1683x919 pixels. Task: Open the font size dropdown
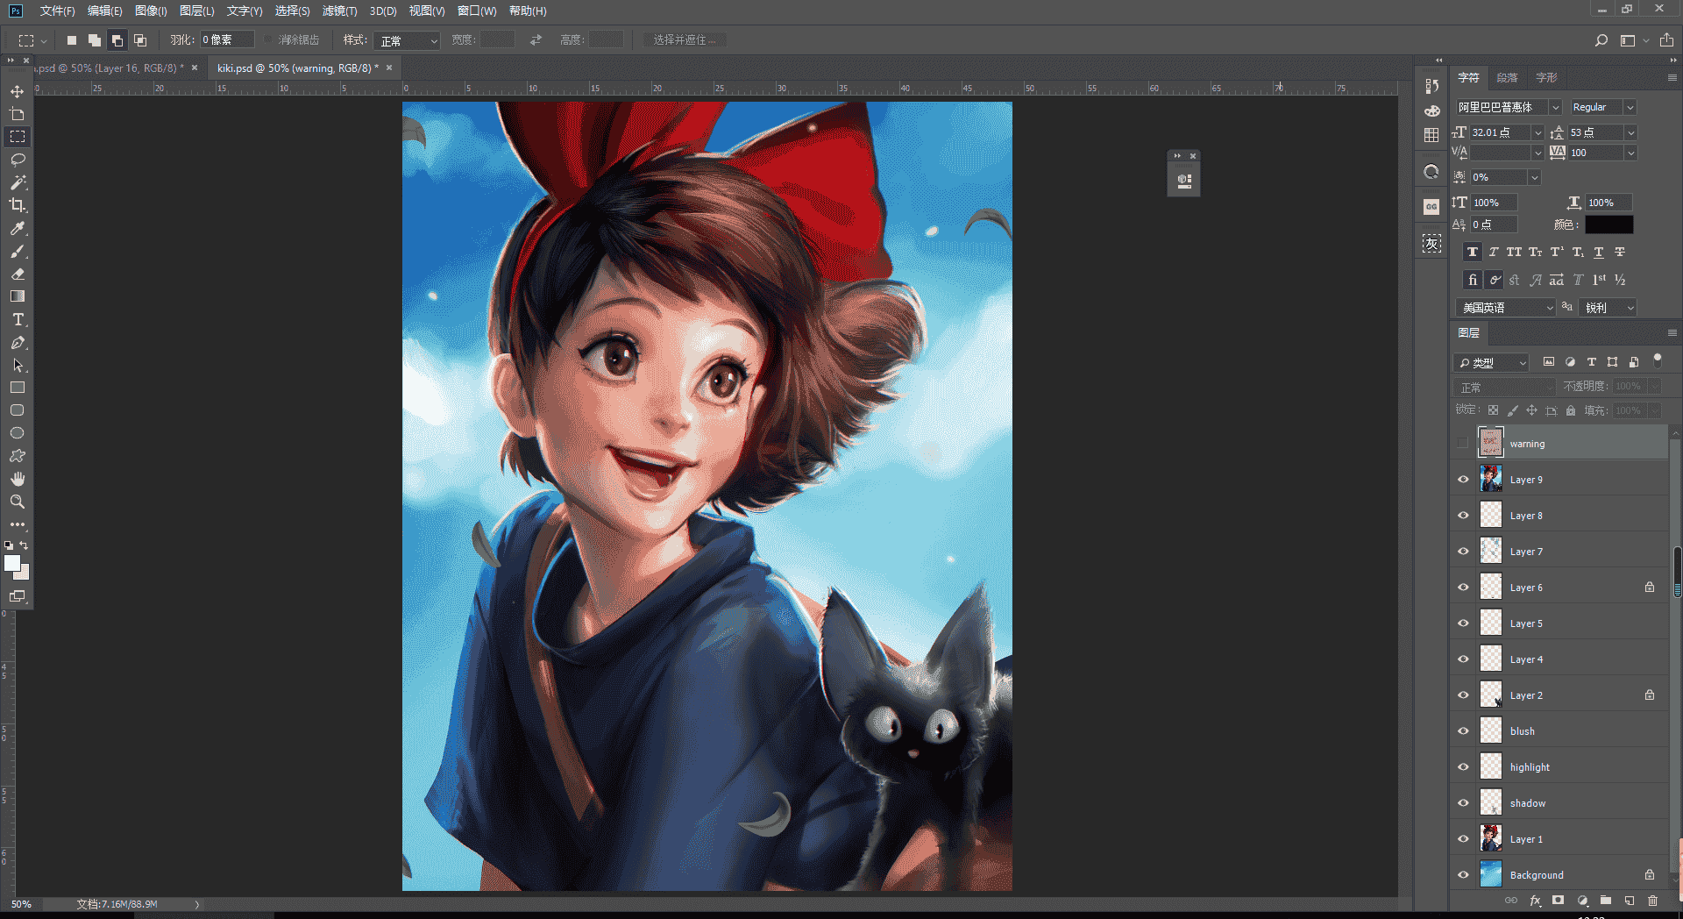point(1537,132)
